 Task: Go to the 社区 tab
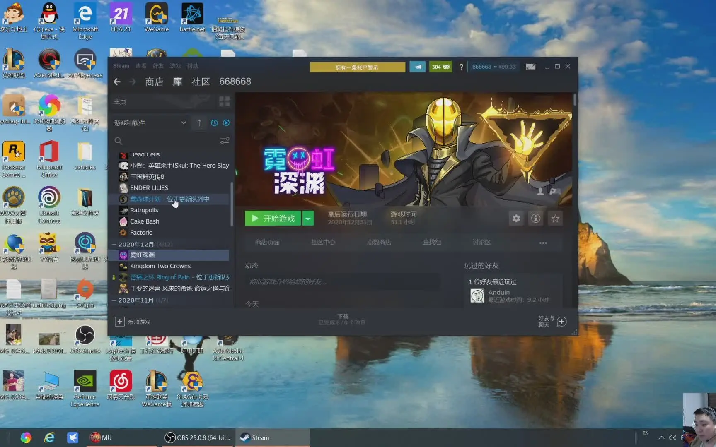(201, 82)
